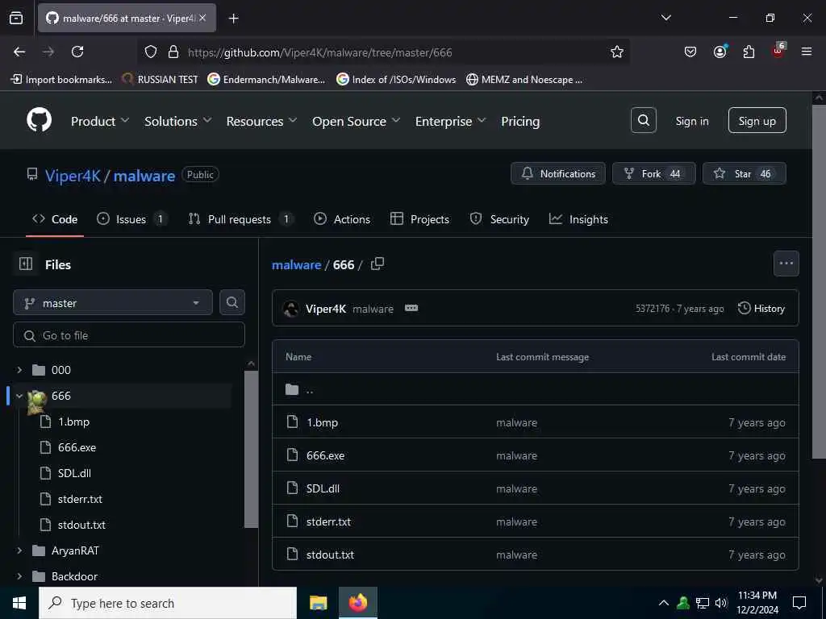826x619 pixels.
Task: Click the network tray icon
Action: pyautogui.click(x=703, y=603)
